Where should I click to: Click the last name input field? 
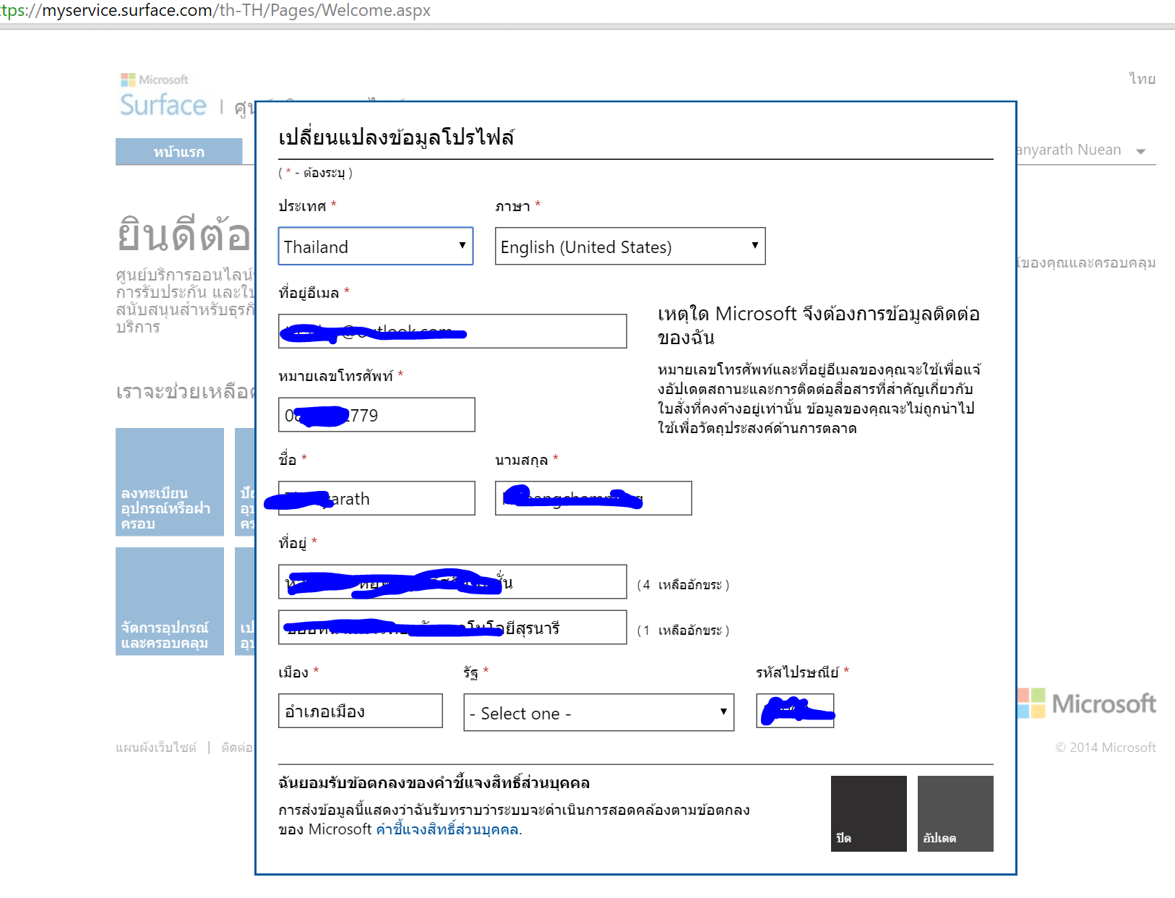tap(593, 498)
